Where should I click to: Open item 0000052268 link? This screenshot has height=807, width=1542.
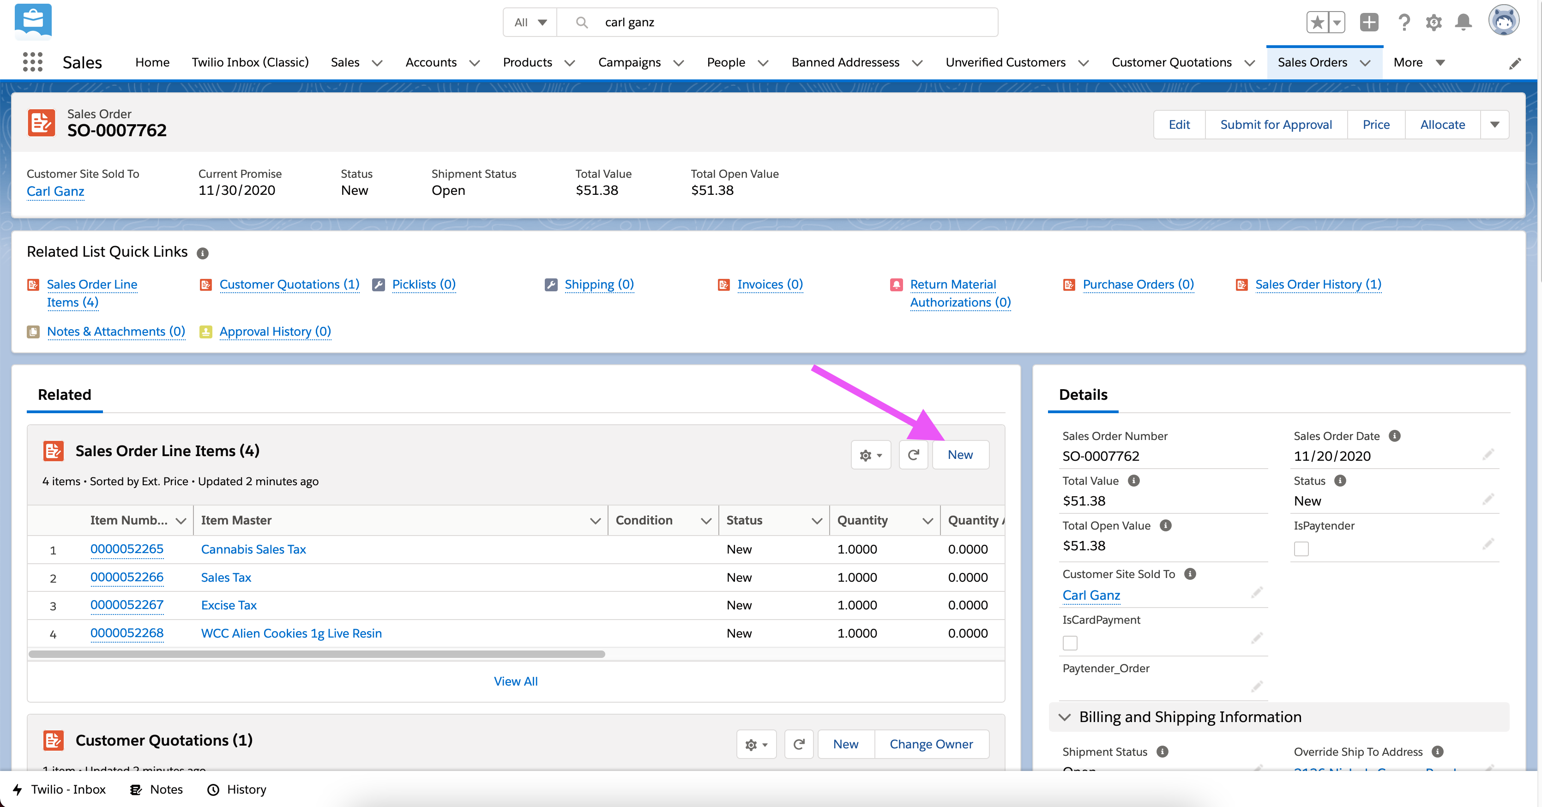tap(127, 633)
